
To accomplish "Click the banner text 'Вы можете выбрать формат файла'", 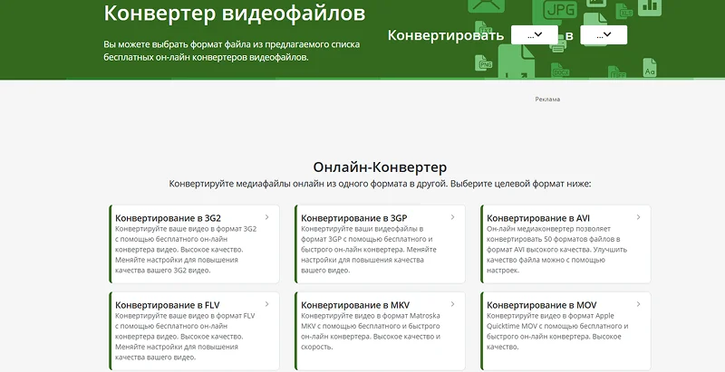I will tap(232, 52).
